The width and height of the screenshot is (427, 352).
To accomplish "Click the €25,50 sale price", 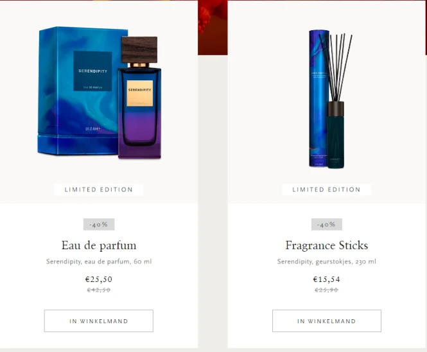I will [99, 279].
